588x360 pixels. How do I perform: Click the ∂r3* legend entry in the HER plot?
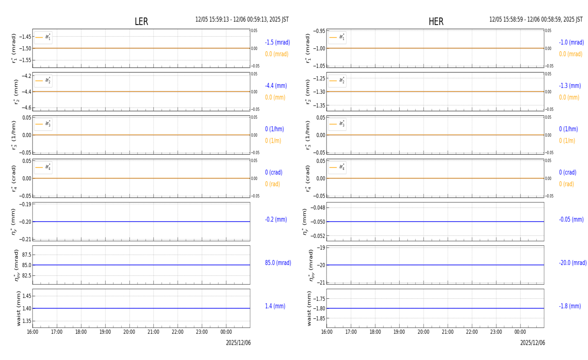click(337, 124)
